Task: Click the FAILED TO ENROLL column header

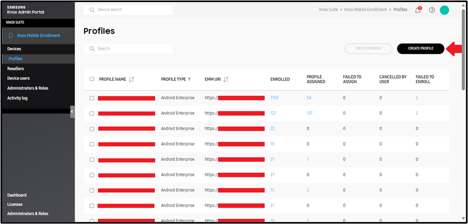Action: coord(425,80)
